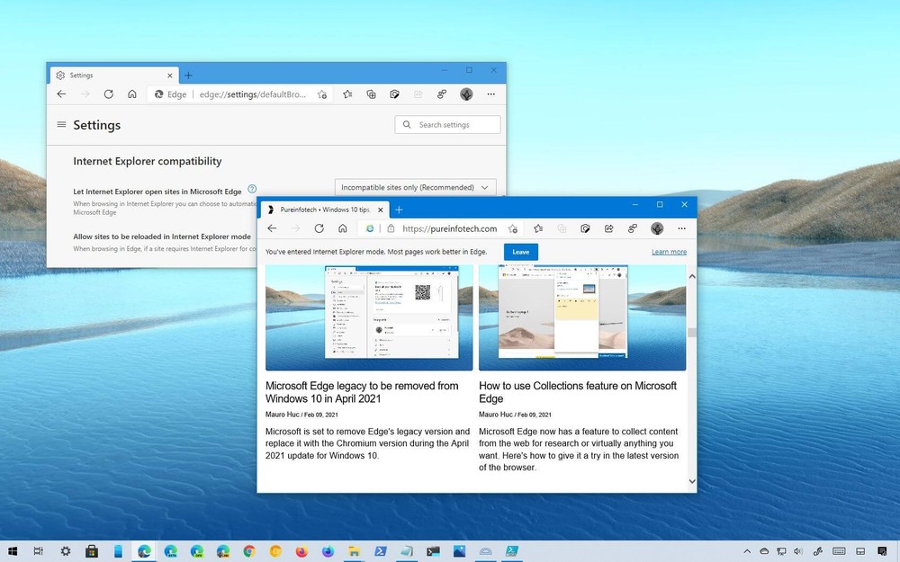The image size is (900, 562).
Task: Close the Settings tab
Action: coord(170,76)
